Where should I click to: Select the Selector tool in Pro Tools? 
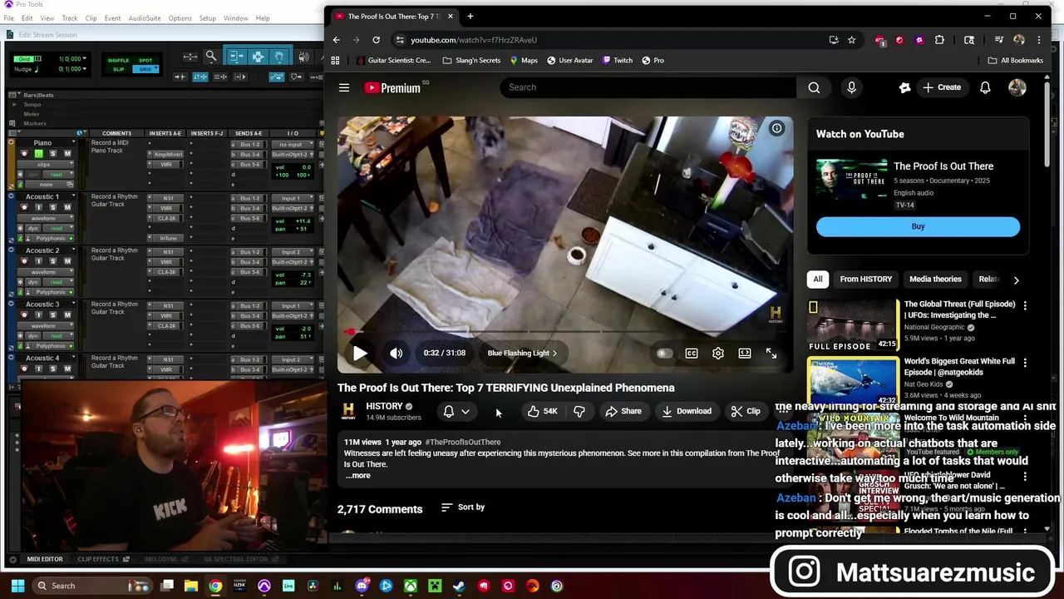[259, 57]
